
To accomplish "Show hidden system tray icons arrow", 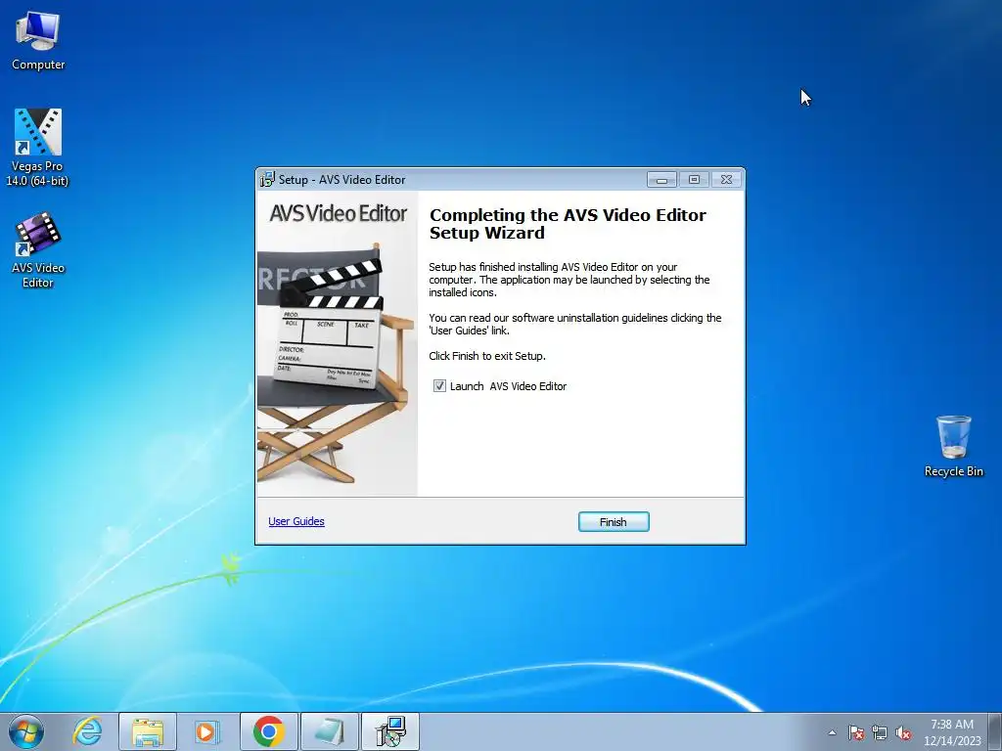I will coord(832,732).
